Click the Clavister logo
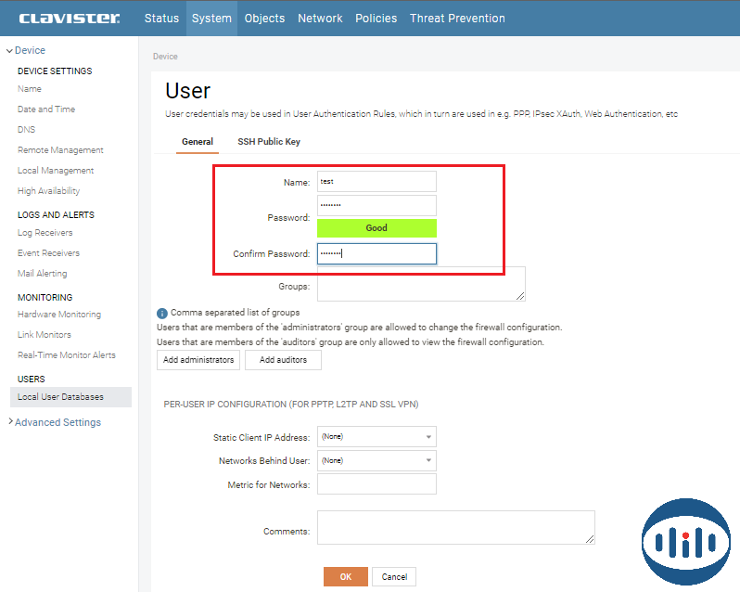The image size is (740, 592). click(x=69, y=18)
